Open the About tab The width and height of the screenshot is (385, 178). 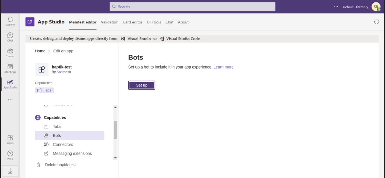pos(183,22)
